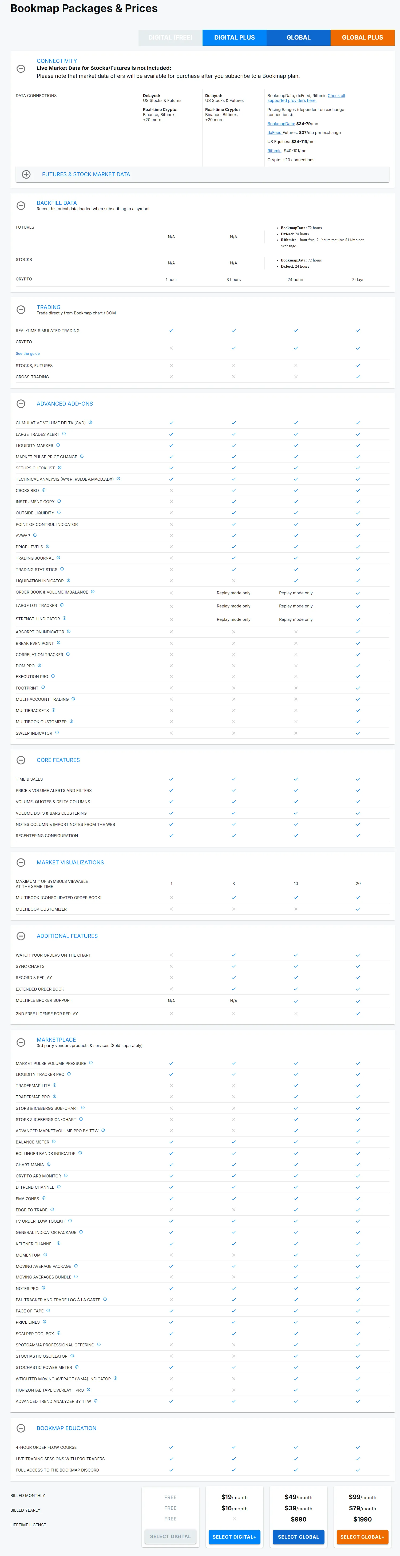Screen dimensions: 400x1556
Task: Click info icon next to Large Trades Alert
Action: [x=64, y=434]
